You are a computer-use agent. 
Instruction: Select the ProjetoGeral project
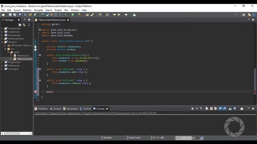pos(14,62)
